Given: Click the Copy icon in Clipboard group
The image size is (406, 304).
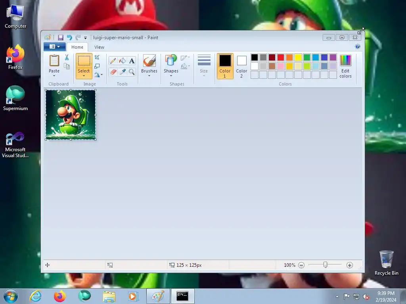Looking at the screenshot, I should [x=67, y=66].
